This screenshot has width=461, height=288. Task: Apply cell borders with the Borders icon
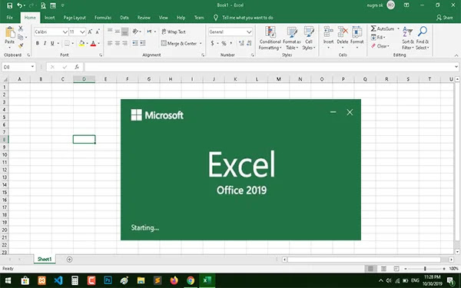click(67, 43)
